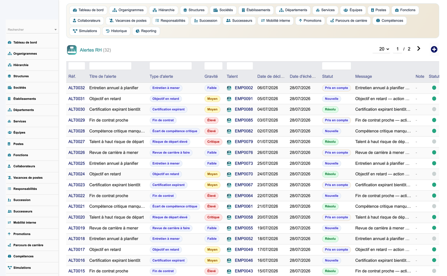Open the Compétences top tab
This screenshot has width=447, height=276.
(389, 21)
